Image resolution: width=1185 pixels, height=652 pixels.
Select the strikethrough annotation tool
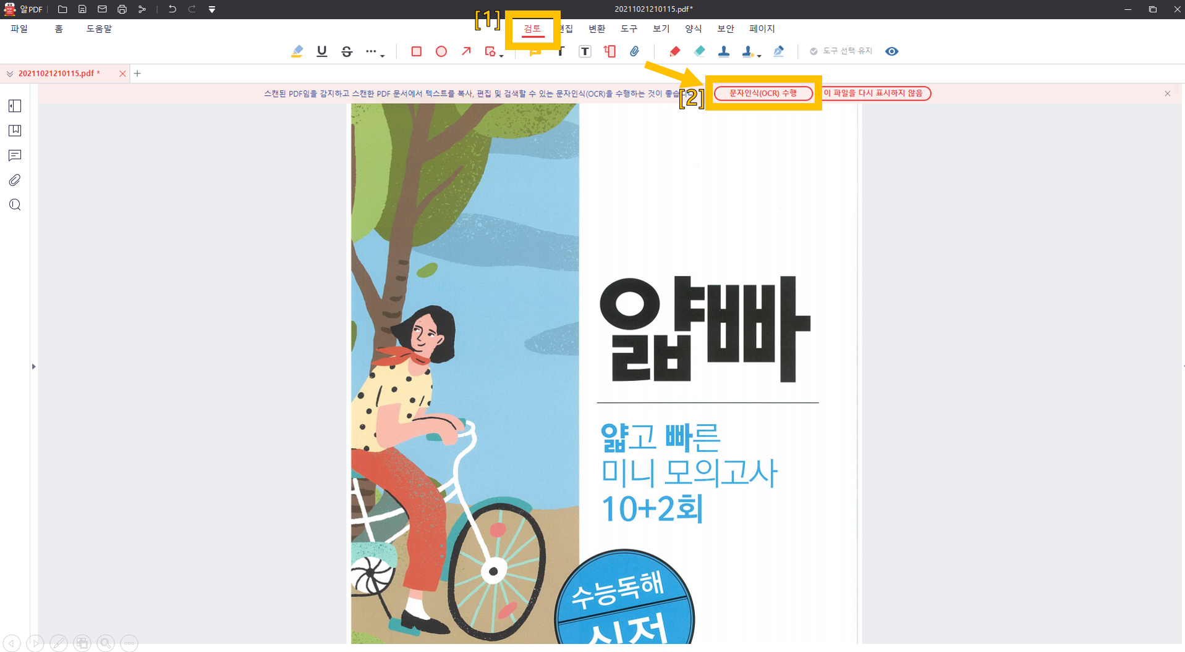coord(347,51)
